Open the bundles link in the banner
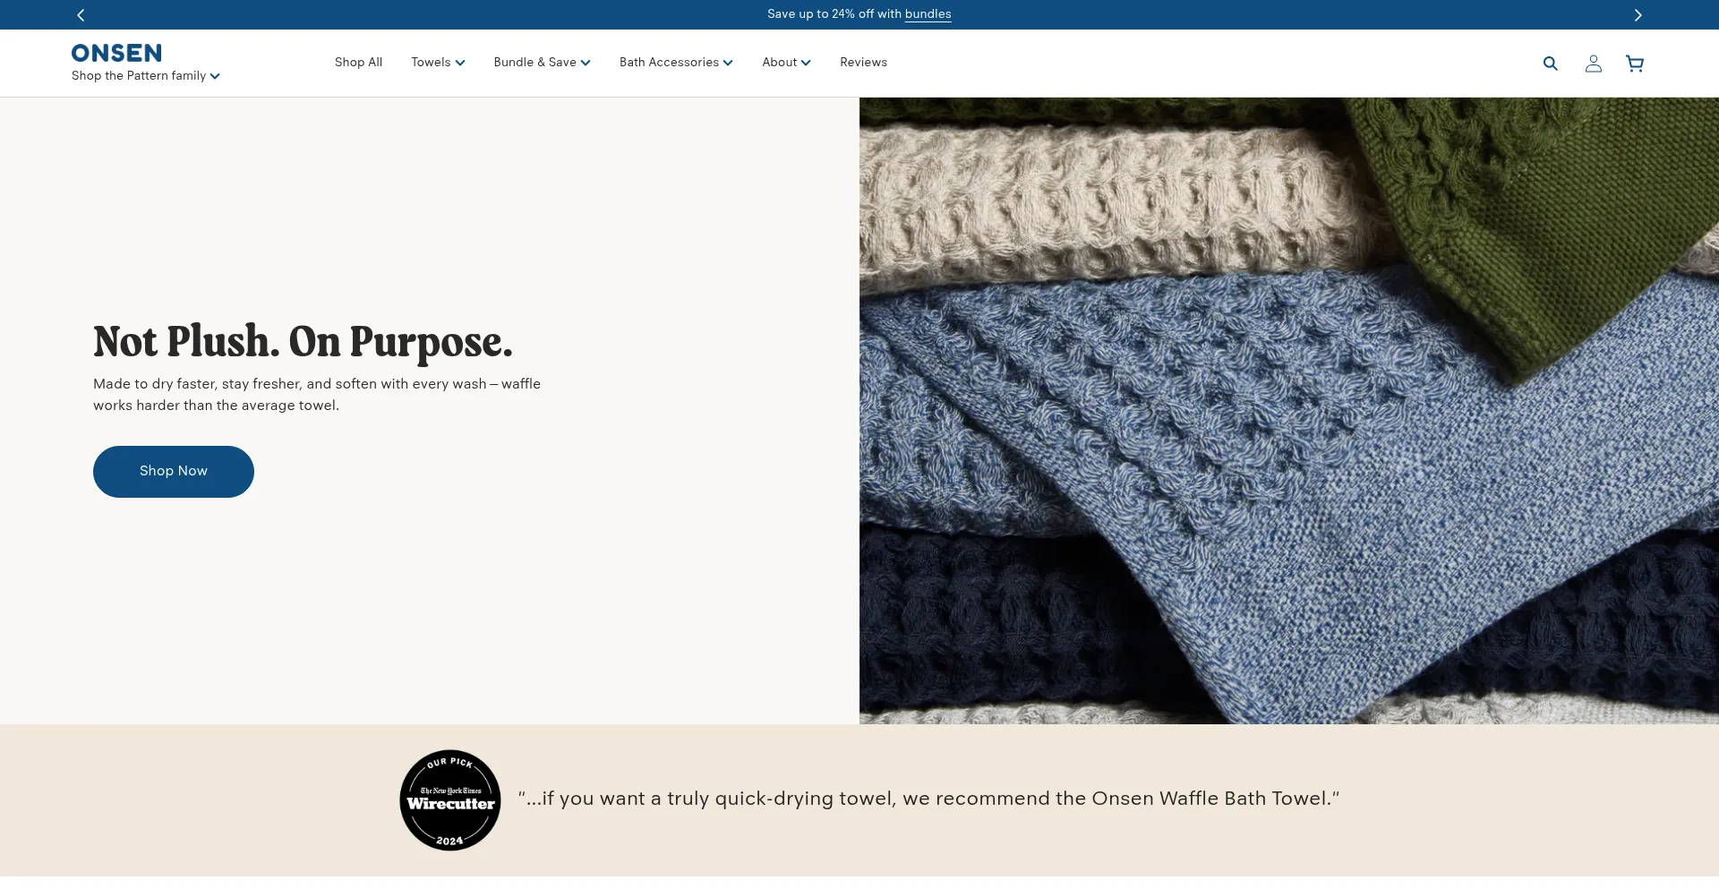This screenshot has width=1719, height=889. click(x=928, y=13)
